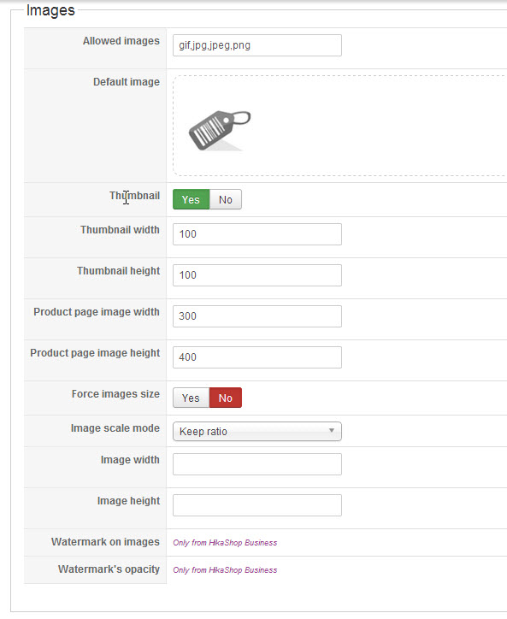This screenshot has width=507, height=619.
Task: Click the Default image upload area
Action: pyautogui.click(x=339, y=126)
